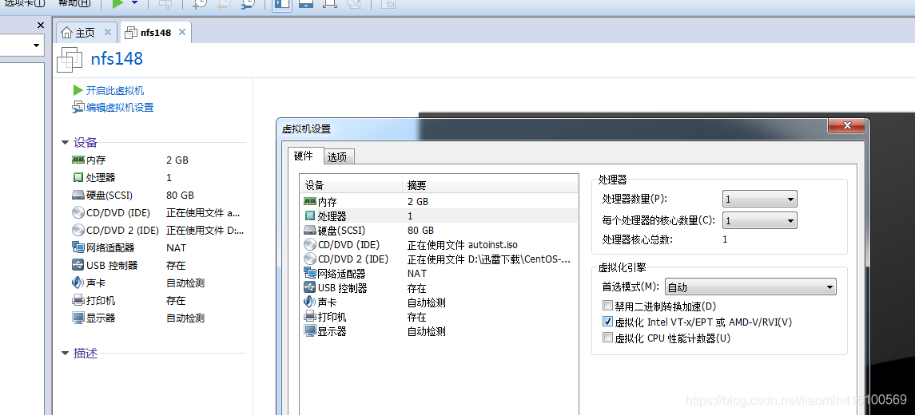The image size is (915, 415).
Task: Collapse the 描述 section
Action: [65, 354]
